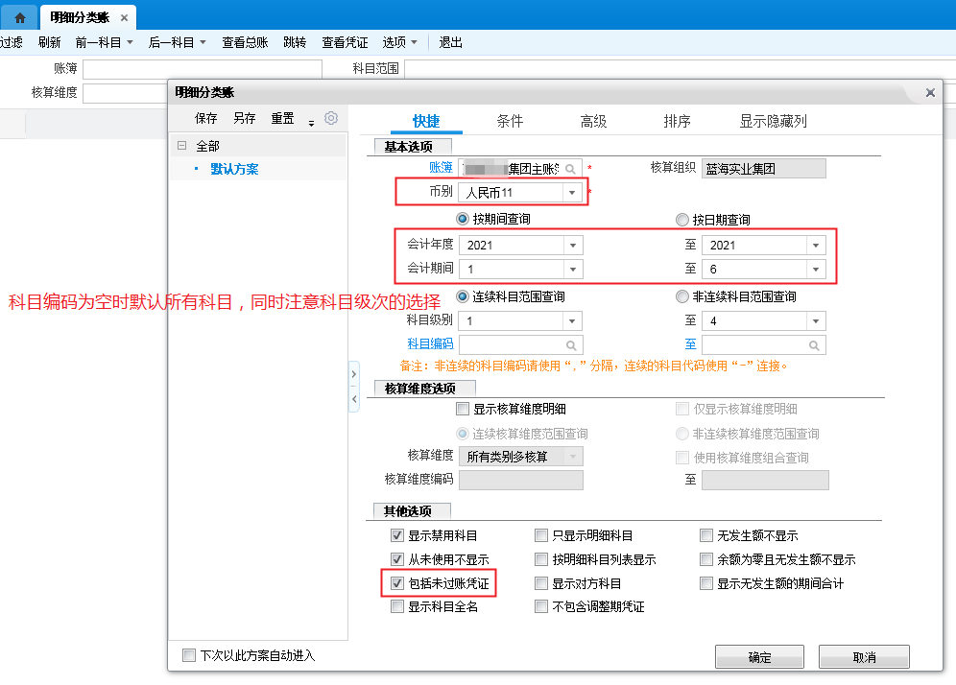Check 下次以此方案自动进入
The image size is (956, 685).
point(189,655)
